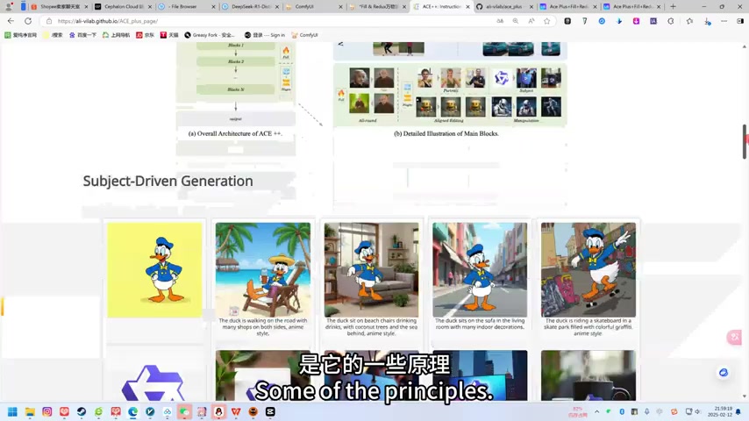
Task: Open the GitHub Sign in bookmark
Action: click(265, 35)
